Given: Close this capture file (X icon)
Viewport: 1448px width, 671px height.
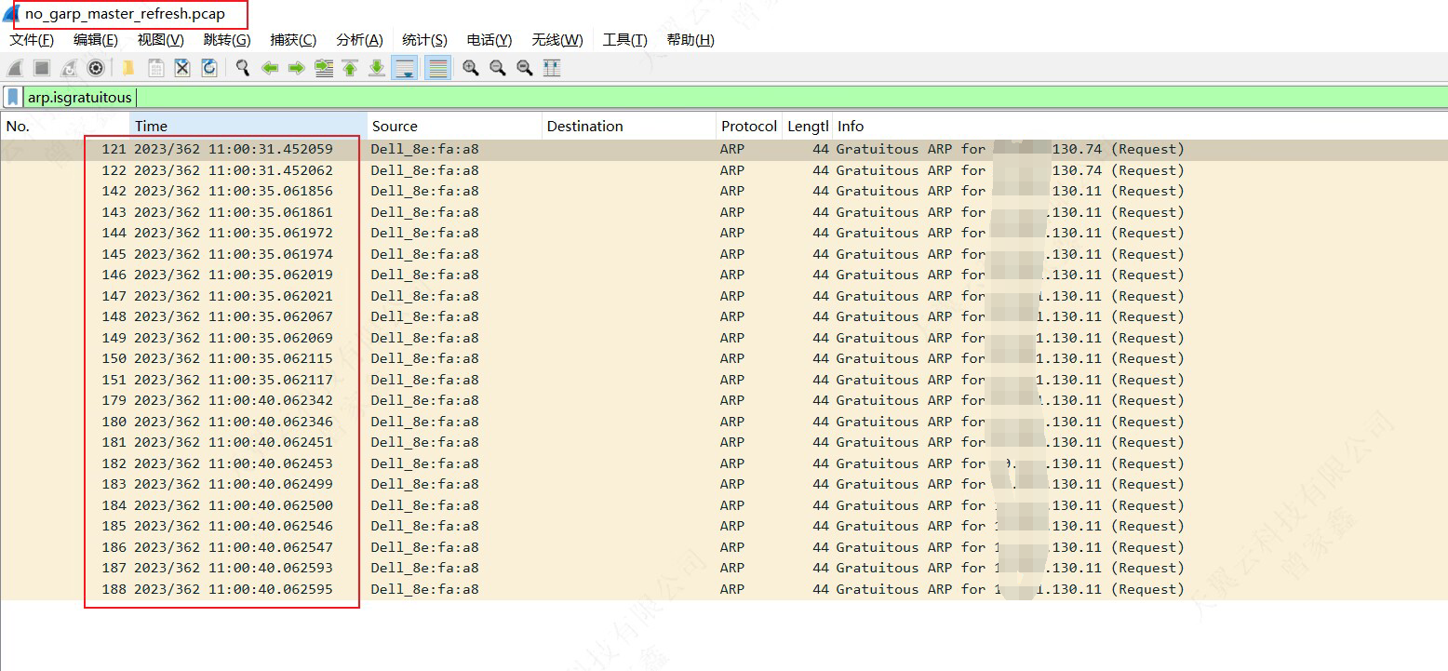Looking at the screenshot, I should click(182, 68).
